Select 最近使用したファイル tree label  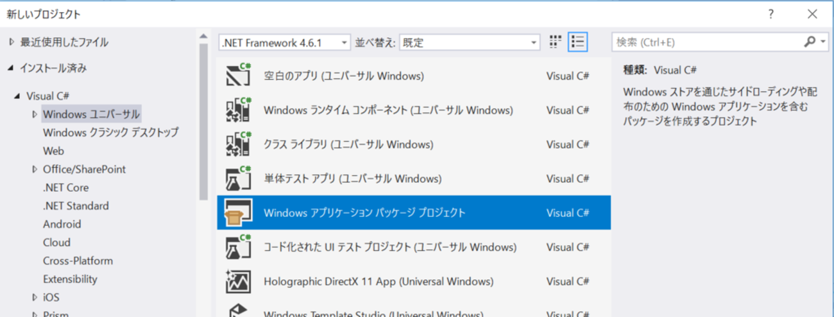pos(64,42)
